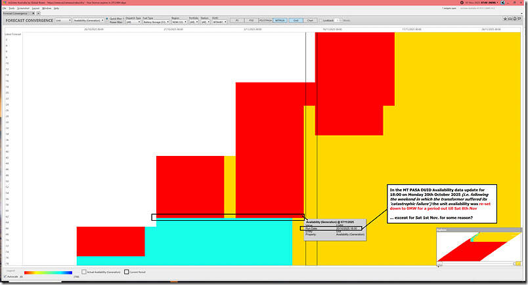Click the rainbow color legend bar
The height and width of the screenshot is (285, 528).
48,272
